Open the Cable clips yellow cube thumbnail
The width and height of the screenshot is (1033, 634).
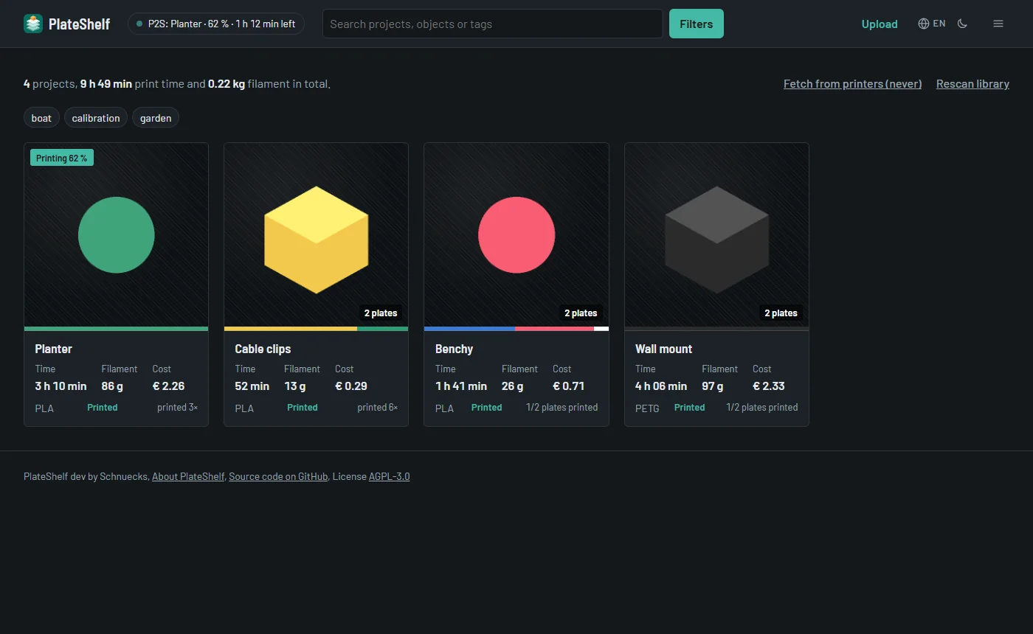316,235
